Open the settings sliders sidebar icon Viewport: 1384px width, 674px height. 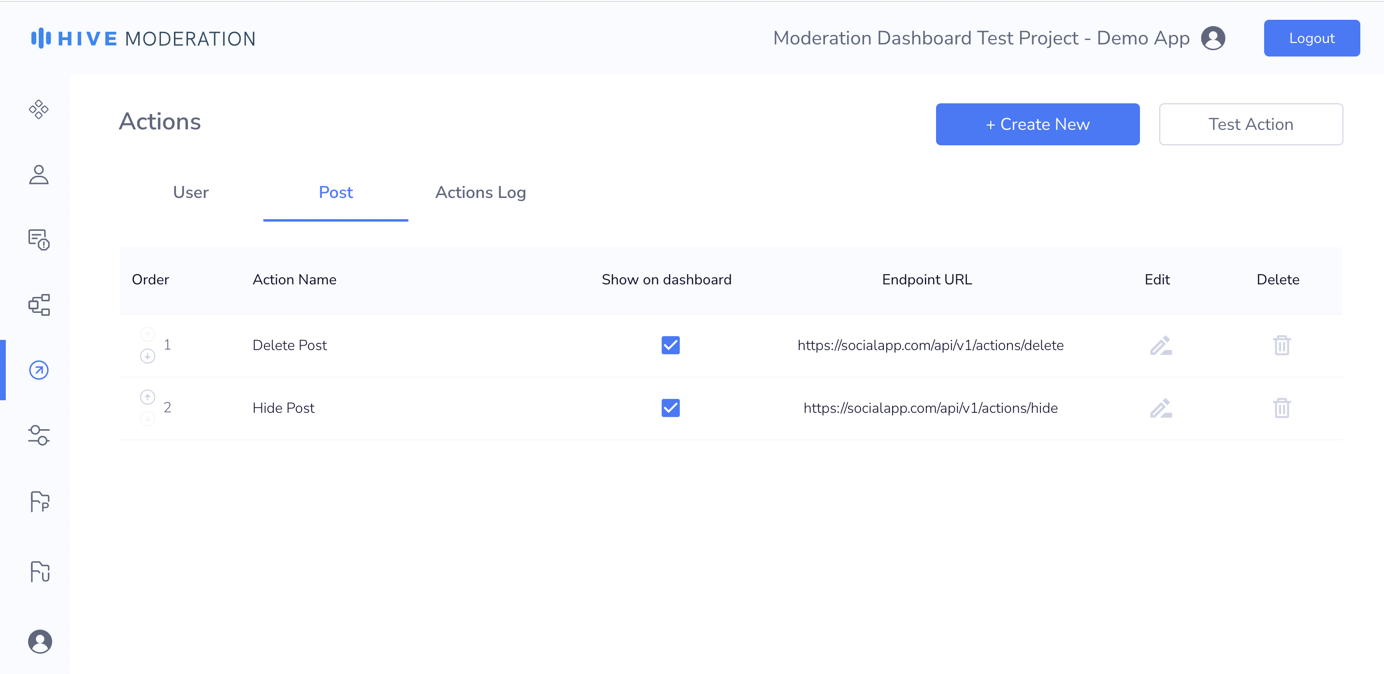coord(39,435)
